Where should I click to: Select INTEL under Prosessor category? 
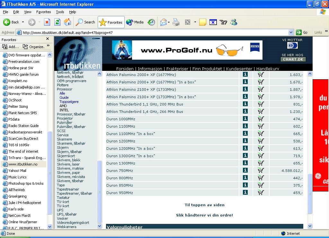tap(64, 110)
